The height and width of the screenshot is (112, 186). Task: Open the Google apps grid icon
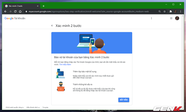pyautogui.click(x=171, y=18)
